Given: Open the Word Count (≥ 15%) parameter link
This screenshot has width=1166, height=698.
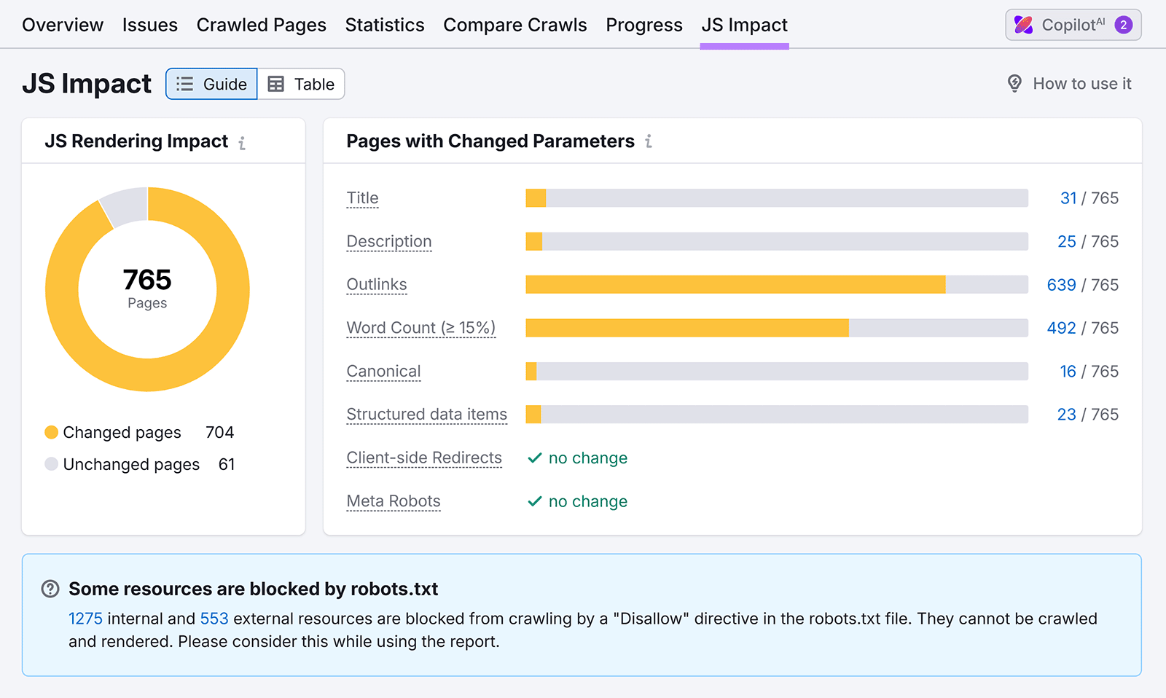Looking at the screenshot, I should pos(420,328).
